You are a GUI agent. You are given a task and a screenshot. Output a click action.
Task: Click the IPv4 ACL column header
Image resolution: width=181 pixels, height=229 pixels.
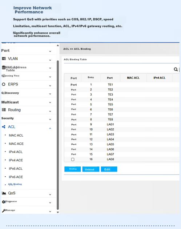click(160, 78)
